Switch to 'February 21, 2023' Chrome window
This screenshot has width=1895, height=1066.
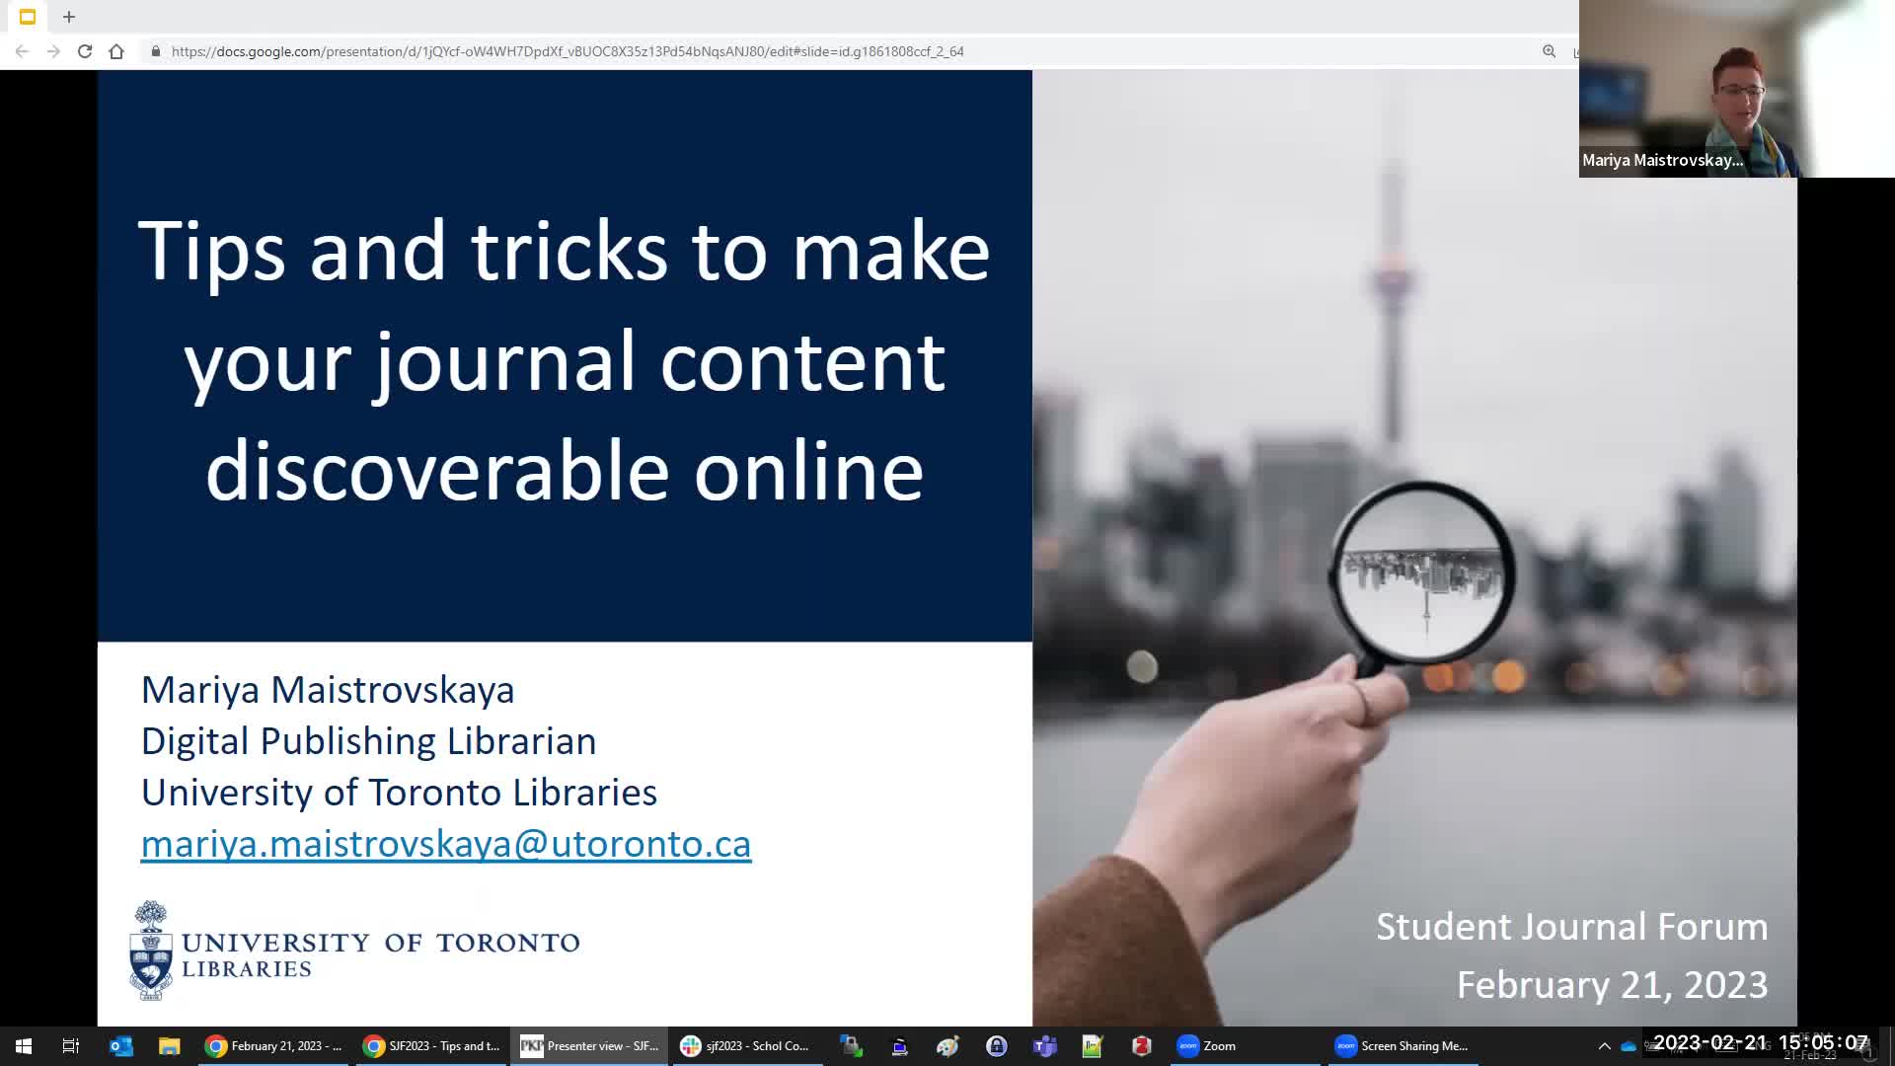pyautogui.click(x=273, y=1046)
